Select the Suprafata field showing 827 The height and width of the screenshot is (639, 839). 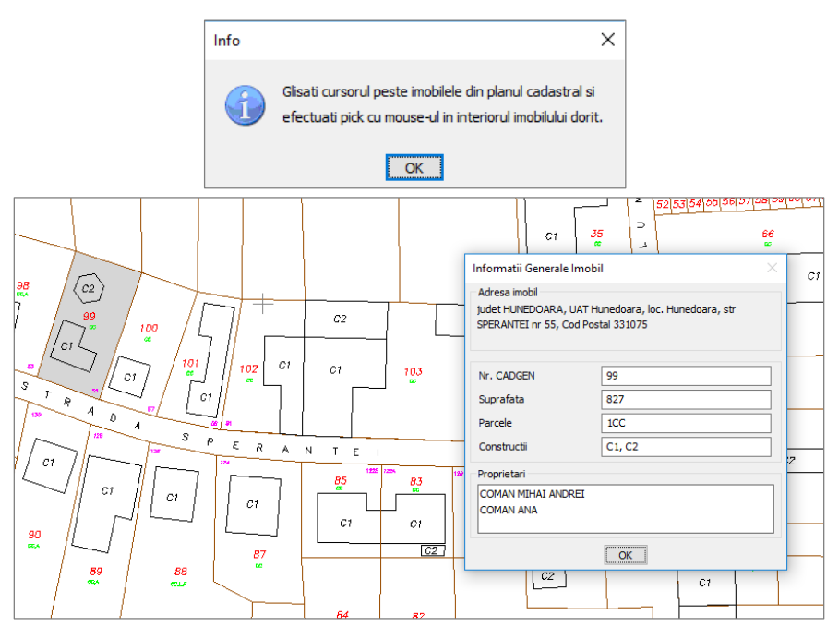click(x=686, y=399)
